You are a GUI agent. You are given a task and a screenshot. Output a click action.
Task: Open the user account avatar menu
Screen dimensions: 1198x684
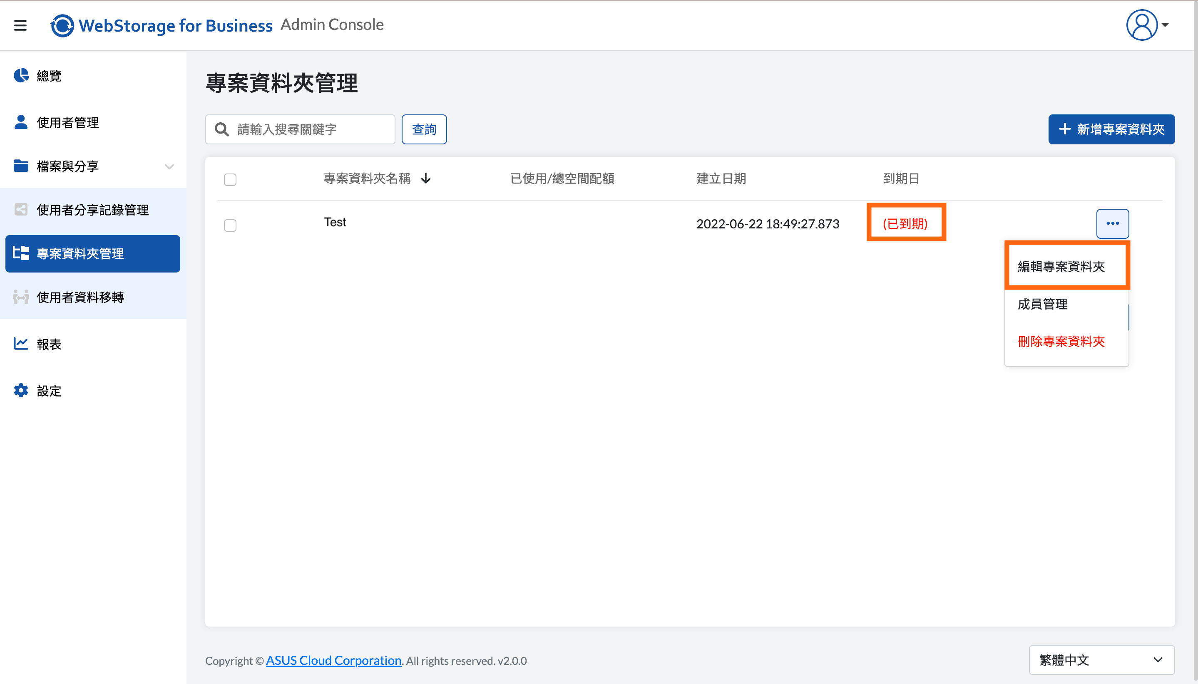coord(1142,25)
